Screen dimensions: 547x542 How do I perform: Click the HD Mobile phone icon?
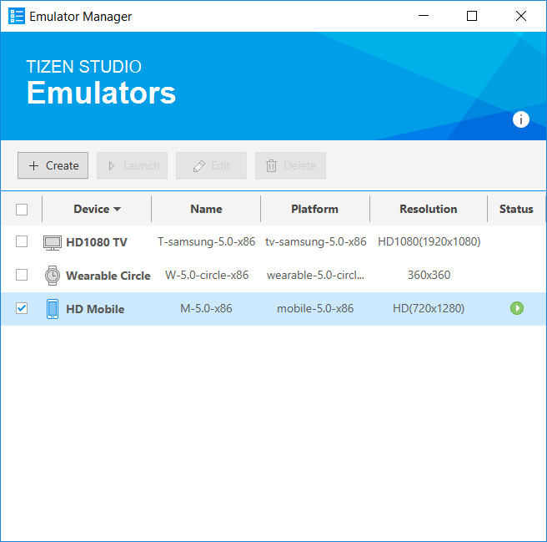coord(53,309)
